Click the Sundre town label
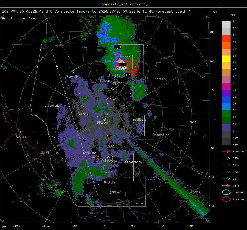This screenshot has height=230, width=247. [x=83, y=113]
